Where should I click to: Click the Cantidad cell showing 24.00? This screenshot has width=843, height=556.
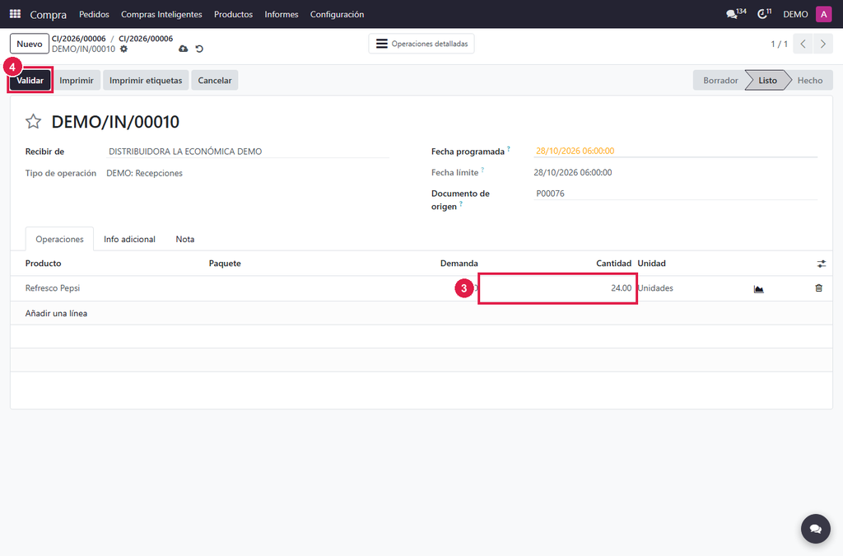coord(557,288)
